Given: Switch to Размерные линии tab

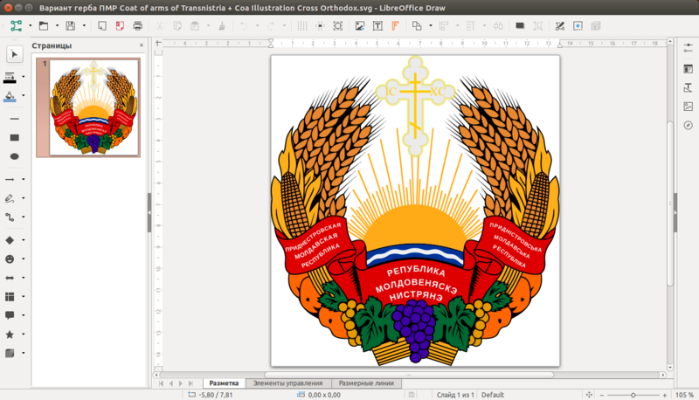Looking at the screenshot, I should click(366, 383).
